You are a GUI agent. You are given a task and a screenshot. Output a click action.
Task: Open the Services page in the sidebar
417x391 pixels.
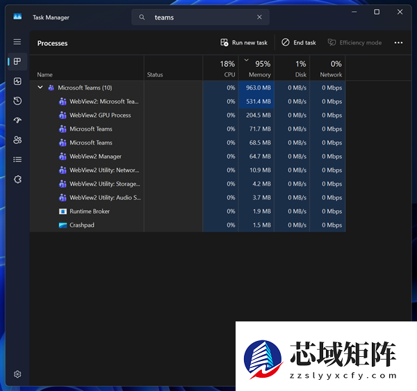(17, 179)
